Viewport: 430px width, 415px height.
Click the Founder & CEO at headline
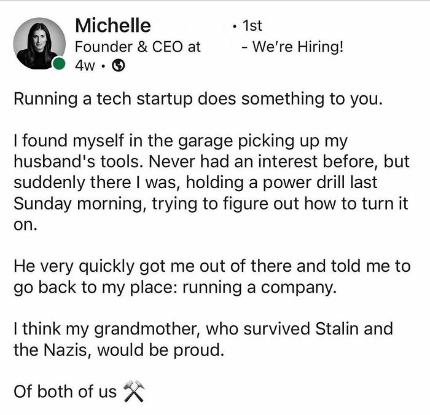pos(138,46)
